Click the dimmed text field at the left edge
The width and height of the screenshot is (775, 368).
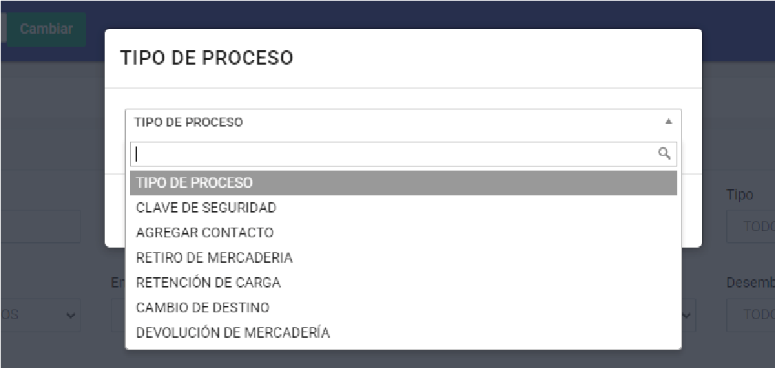click(x=40, y=226)
